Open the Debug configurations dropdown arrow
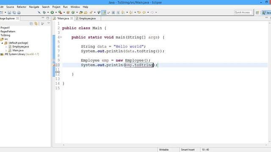This screenshot has width=271, height=152. point(48,12)
